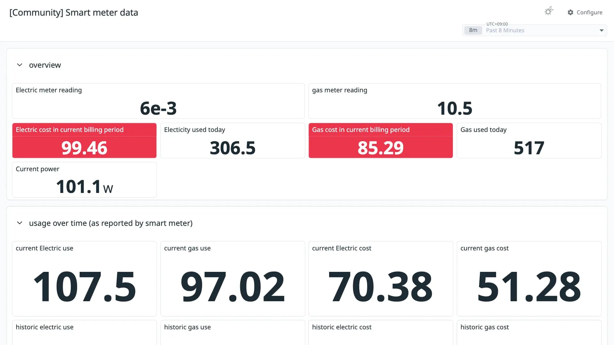Click the 10.5 gas meter value
Image resolution: width=614 pixels, height=345 pixels.
tap(454, 108)
